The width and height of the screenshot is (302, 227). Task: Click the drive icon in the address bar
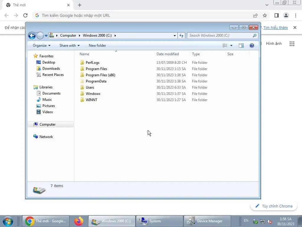(x=52, y=35)
